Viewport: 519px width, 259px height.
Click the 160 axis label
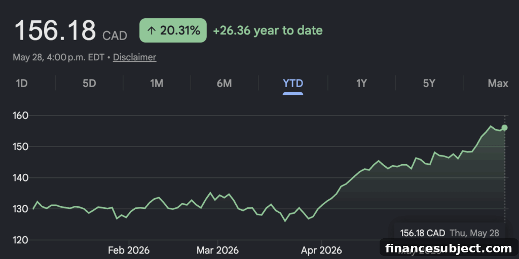21,116
